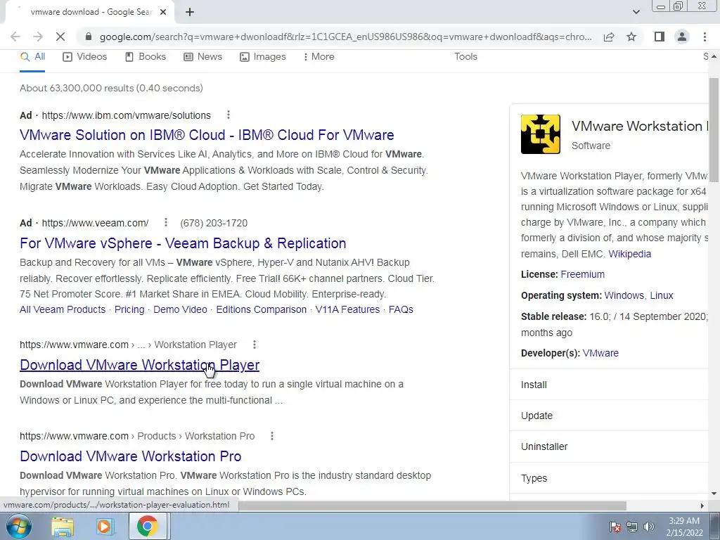
Task: Open options for Workstation Player result
Action: [x=255, y=345]
